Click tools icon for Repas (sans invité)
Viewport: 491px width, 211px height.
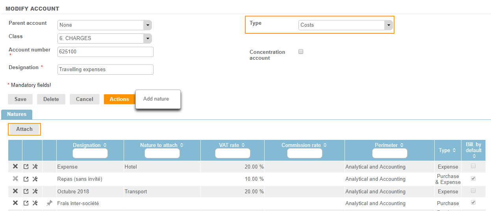tap(35, 179)
